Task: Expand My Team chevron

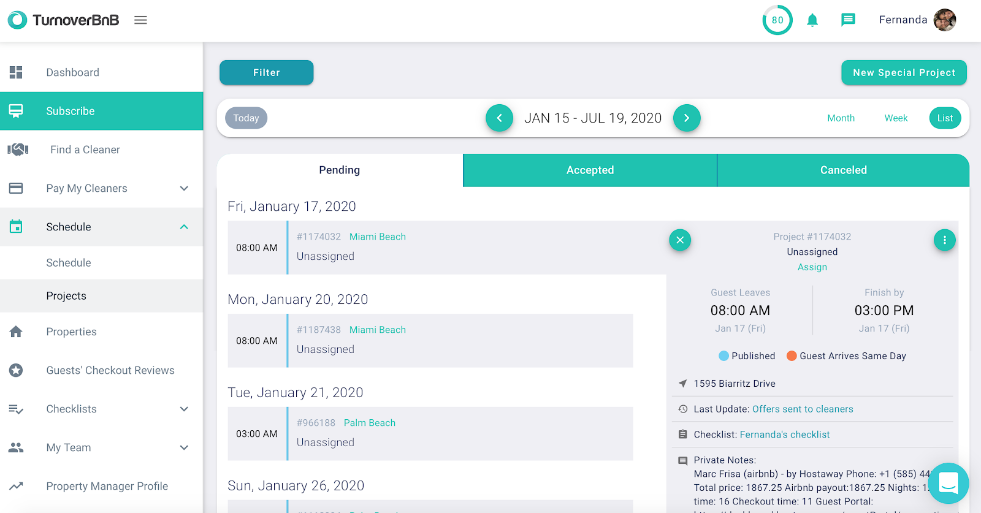Action: pos(184,447)
